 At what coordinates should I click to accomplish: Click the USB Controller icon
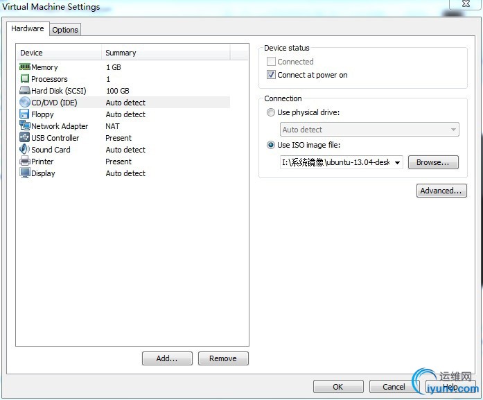[25, 137]
